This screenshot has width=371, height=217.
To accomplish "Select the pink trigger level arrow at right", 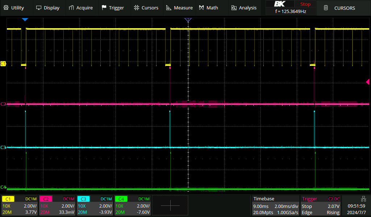I will (367, 82).
